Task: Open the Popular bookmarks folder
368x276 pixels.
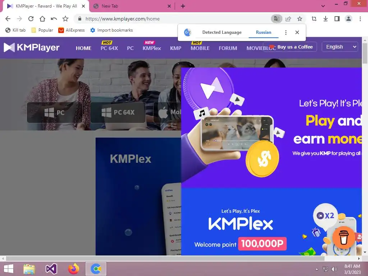Action: click(x=42, y=30)
